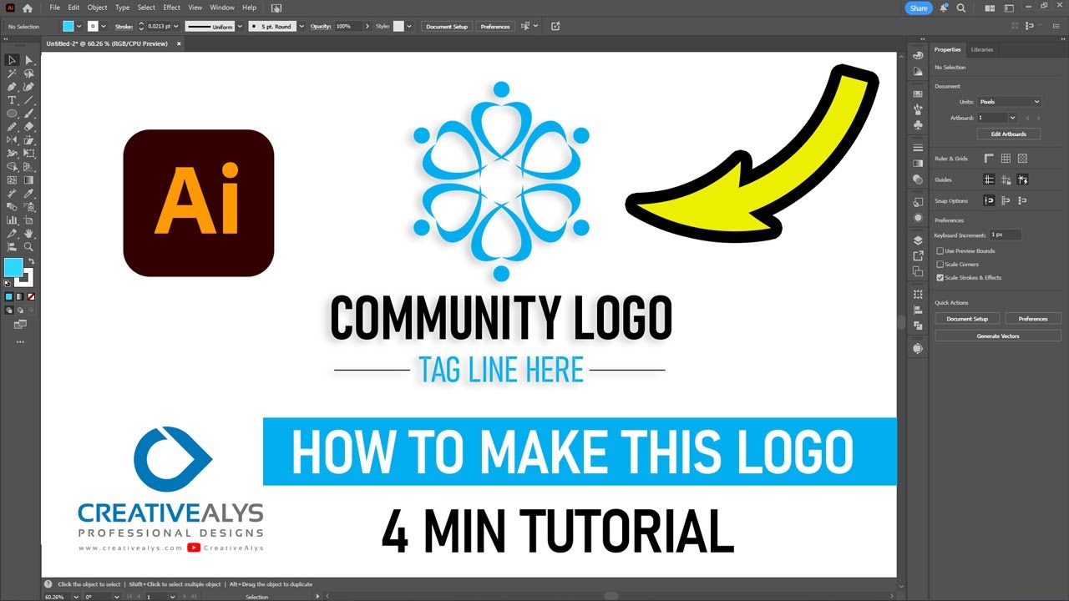This screenshot has width=1069, height=601.
Task: Toggle Show Transparency Grid button
Action: (1022, 159)
